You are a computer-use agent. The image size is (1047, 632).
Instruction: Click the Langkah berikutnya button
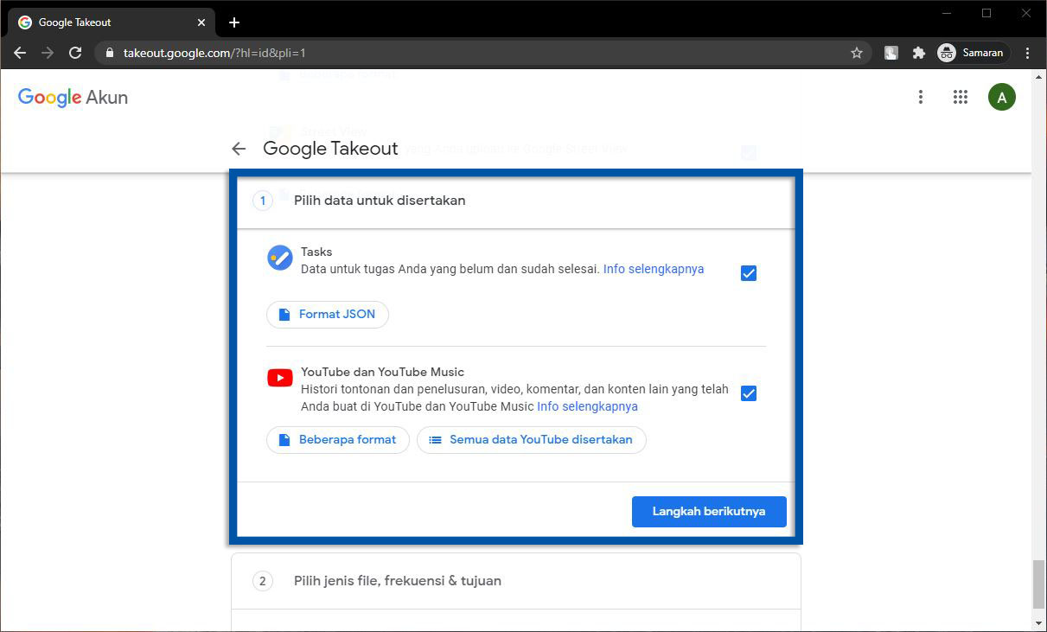click(x=708, y=511)
